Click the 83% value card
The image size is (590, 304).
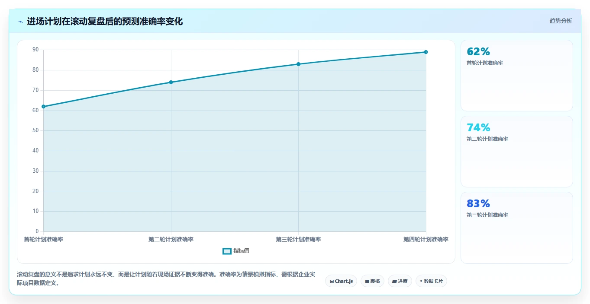[517, 228]
